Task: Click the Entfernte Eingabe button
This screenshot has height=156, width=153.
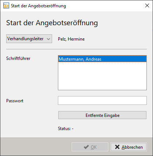Action: [x=102, y=115]
